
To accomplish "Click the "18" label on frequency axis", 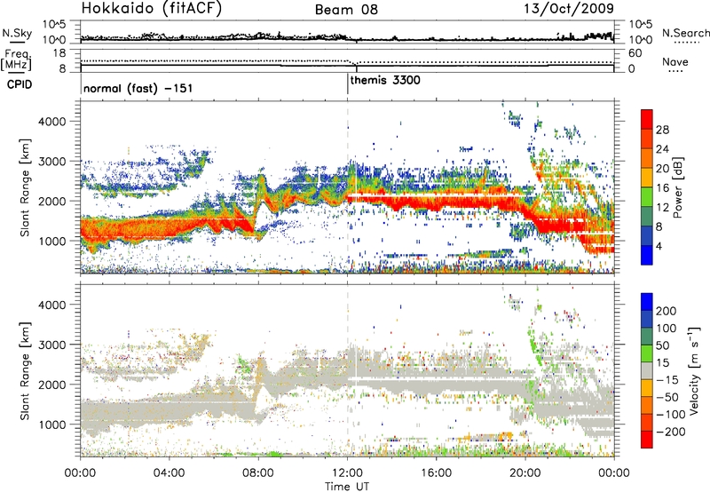I will pyautogui.click(x=59, y=53).
